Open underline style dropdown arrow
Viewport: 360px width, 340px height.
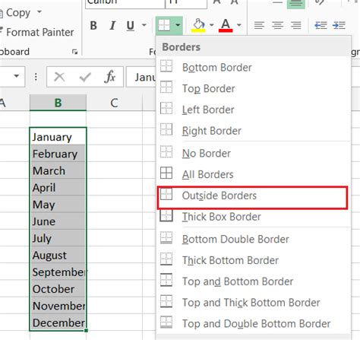point(144,25)
